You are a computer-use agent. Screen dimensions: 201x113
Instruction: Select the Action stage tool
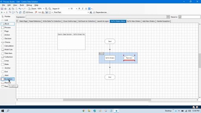[x=8, y=35]
